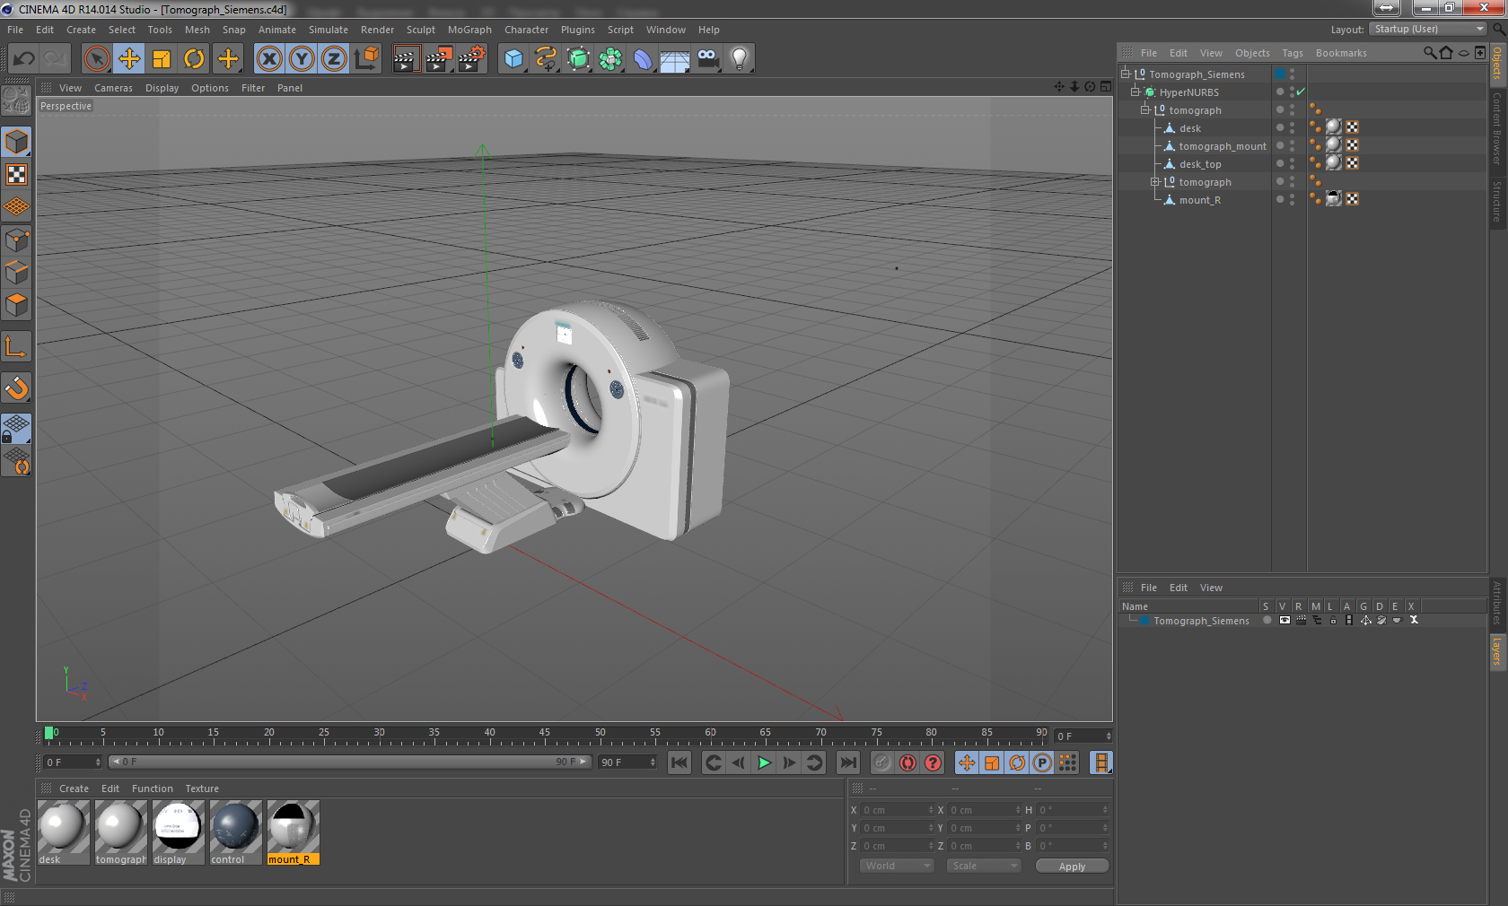Open Object Manager Tags menu
Screen dimensions: 1508x906
(x=1293, y=53)
